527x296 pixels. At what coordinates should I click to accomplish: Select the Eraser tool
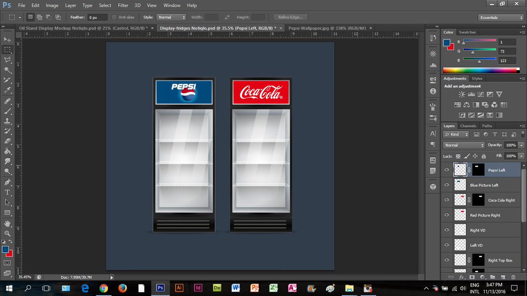[7, 141]
